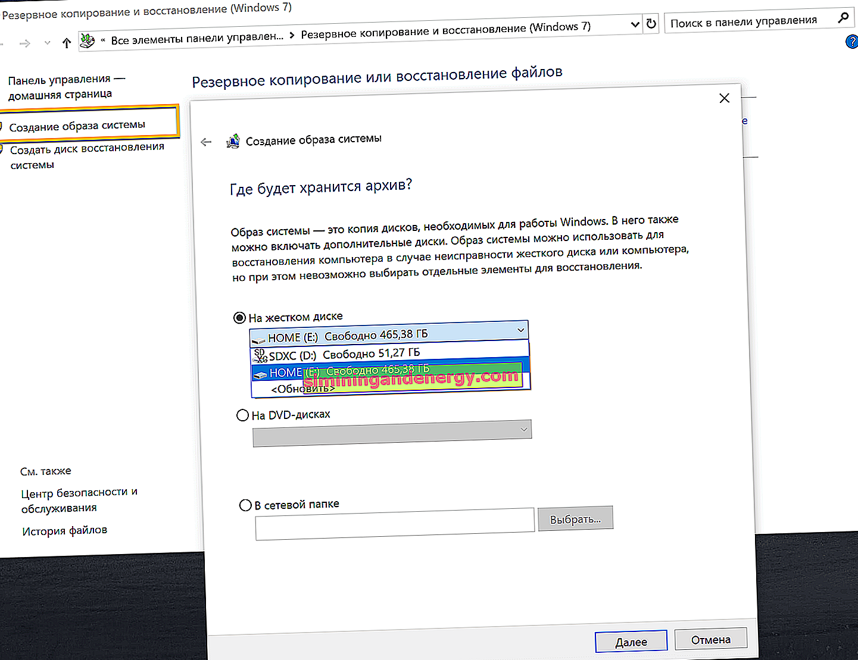Select the На DVD-дисках radio button
The image size is (858, 660).
click(x=242, y=415)
